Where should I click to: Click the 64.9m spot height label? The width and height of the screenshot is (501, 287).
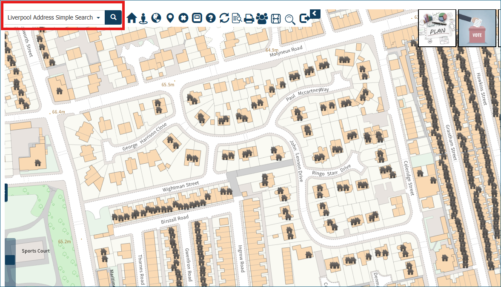tap(272, 50)
